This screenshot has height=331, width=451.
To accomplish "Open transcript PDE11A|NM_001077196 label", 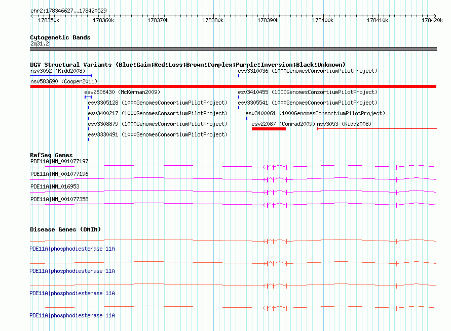I will pos(59,174).
